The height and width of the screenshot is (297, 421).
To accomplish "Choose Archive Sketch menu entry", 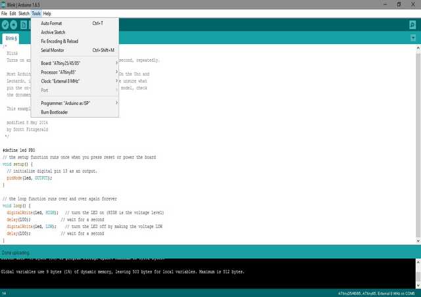I will 74,32.
